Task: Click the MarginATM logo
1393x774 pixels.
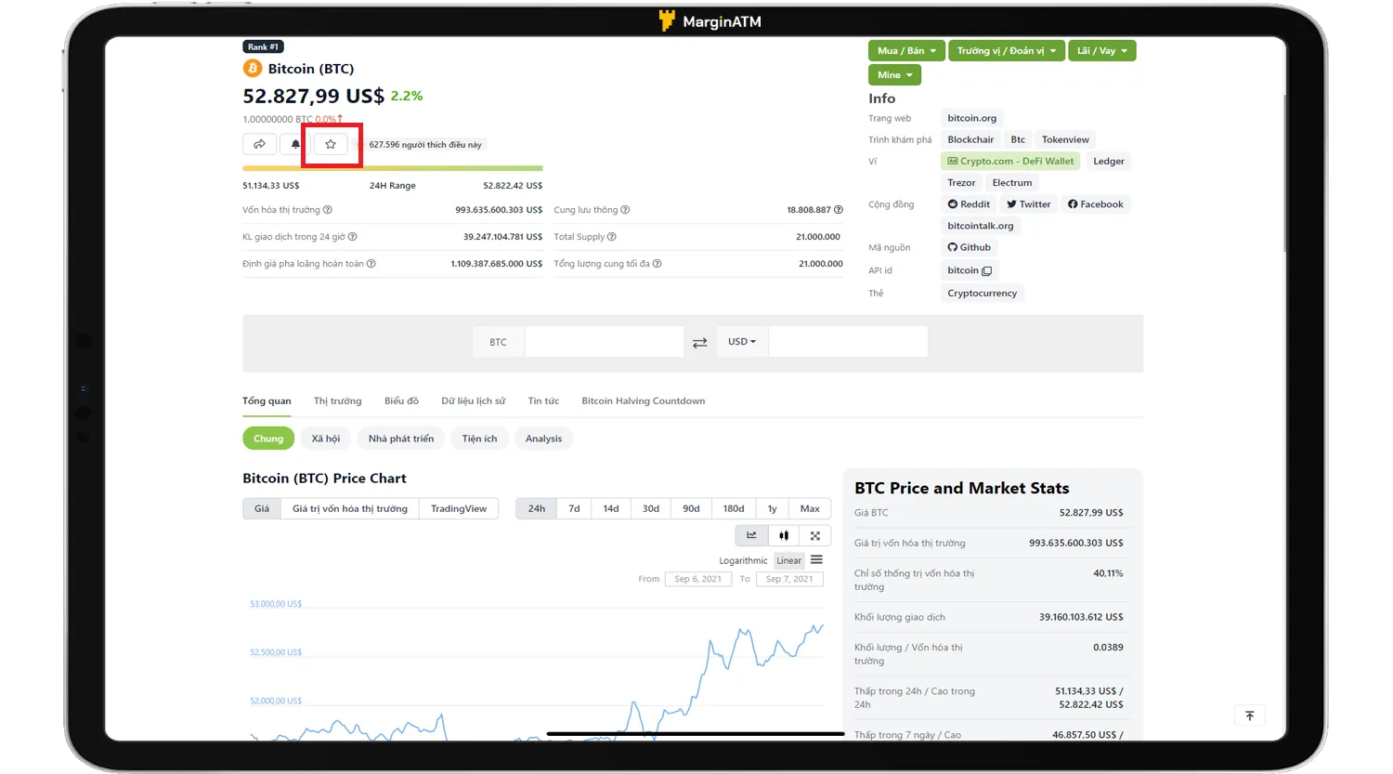Action: pyautogui.click(x=710, y=20)
